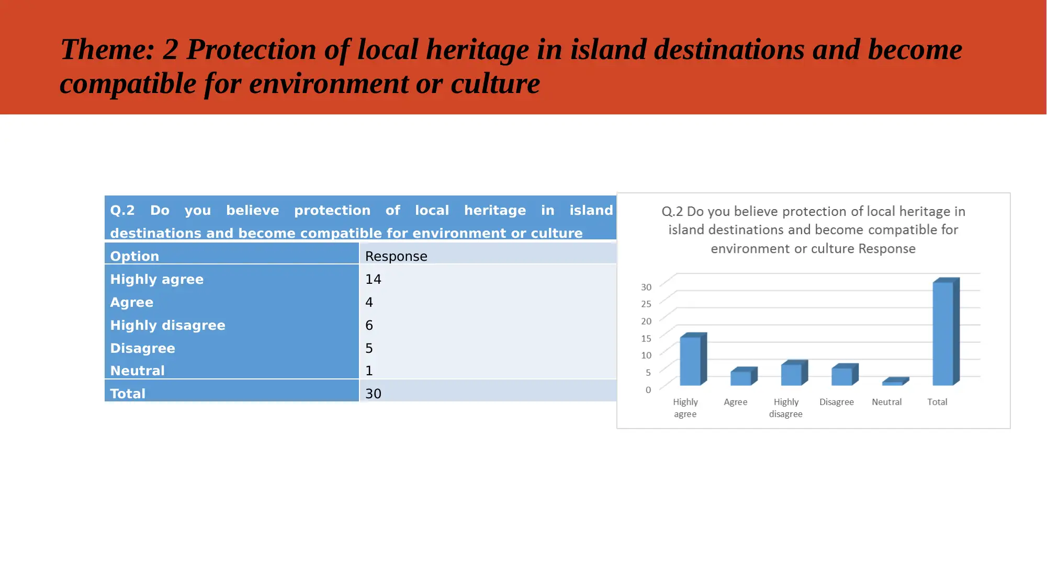Select the 'Disagree' bar in the chart
The width and height of the screenshot is (1047, 588).
845,375
